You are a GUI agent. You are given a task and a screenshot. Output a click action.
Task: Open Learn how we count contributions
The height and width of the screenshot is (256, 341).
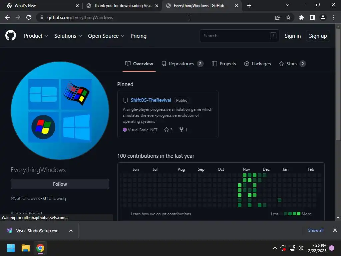(x=161, y=214)
